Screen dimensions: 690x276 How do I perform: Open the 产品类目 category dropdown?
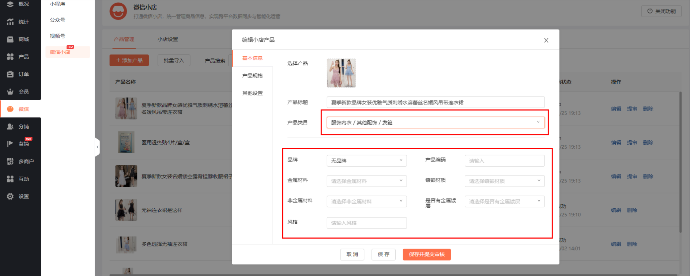[436, 122]
